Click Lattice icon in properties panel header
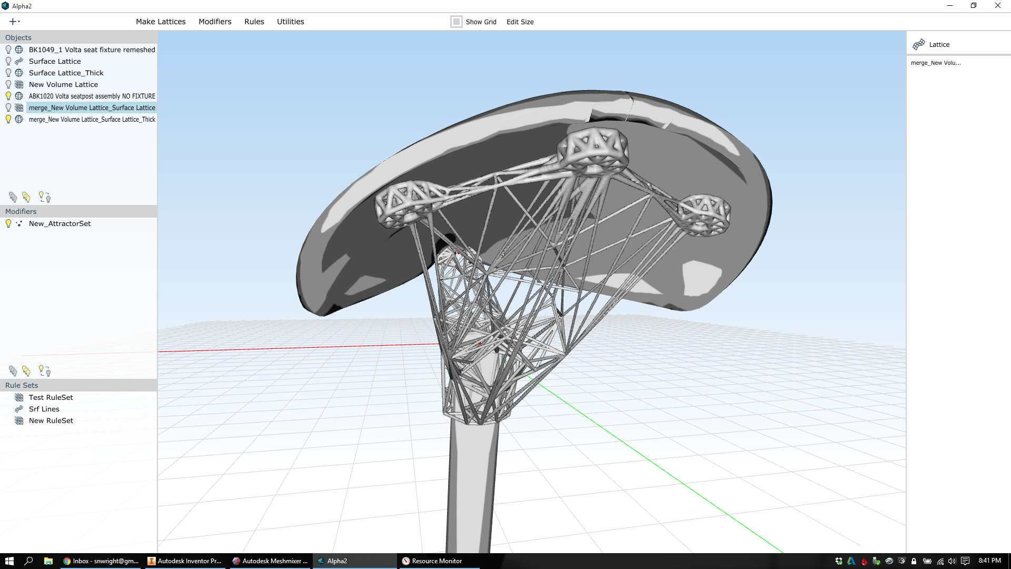1011x569 pixels. point(919,44)
